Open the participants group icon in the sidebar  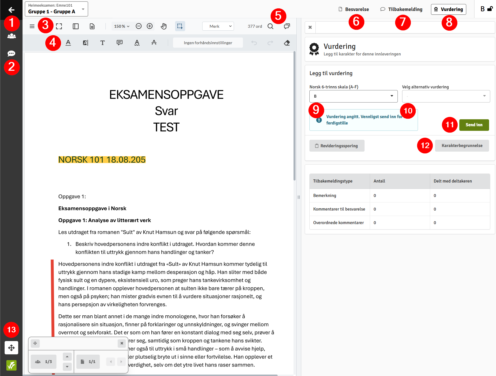click(x=11, y=36)
